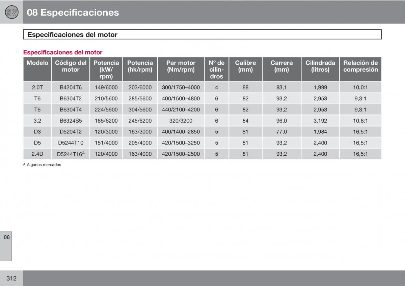Click engine code 'D5204T2'
Screen dimensions: 405x286
click(x=71, y=132)
